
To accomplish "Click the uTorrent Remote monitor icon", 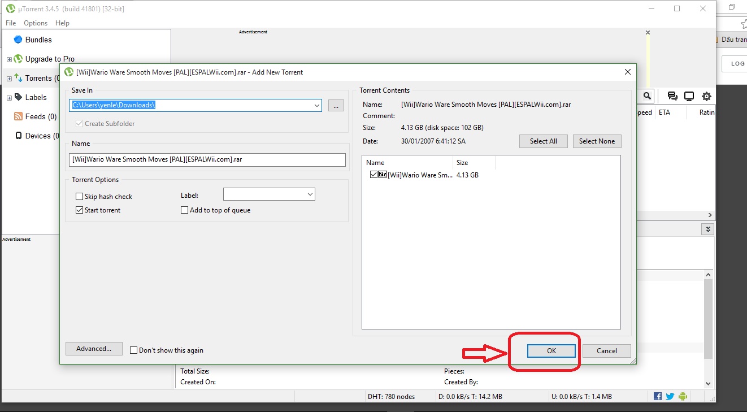I will pyautogui.click(x=689, y=96).
